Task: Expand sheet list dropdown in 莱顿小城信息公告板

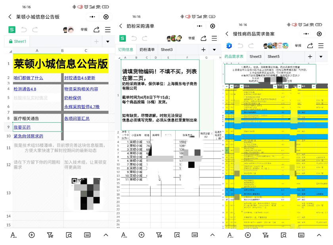Action: (x=108, y=41)
